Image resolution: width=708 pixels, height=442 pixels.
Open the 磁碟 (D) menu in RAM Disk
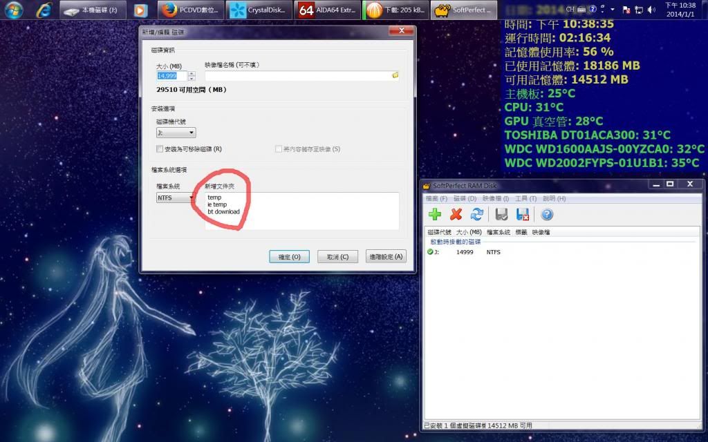tap(465, 198)
